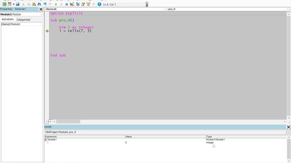Click the value 0 of variable i

click(x=126, y=143)
